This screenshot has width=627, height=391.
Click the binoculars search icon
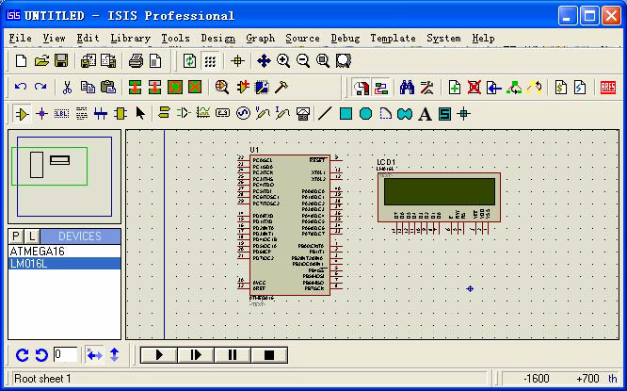point(407,88)
